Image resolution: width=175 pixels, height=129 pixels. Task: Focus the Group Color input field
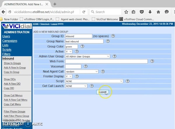tap(71, 47)
